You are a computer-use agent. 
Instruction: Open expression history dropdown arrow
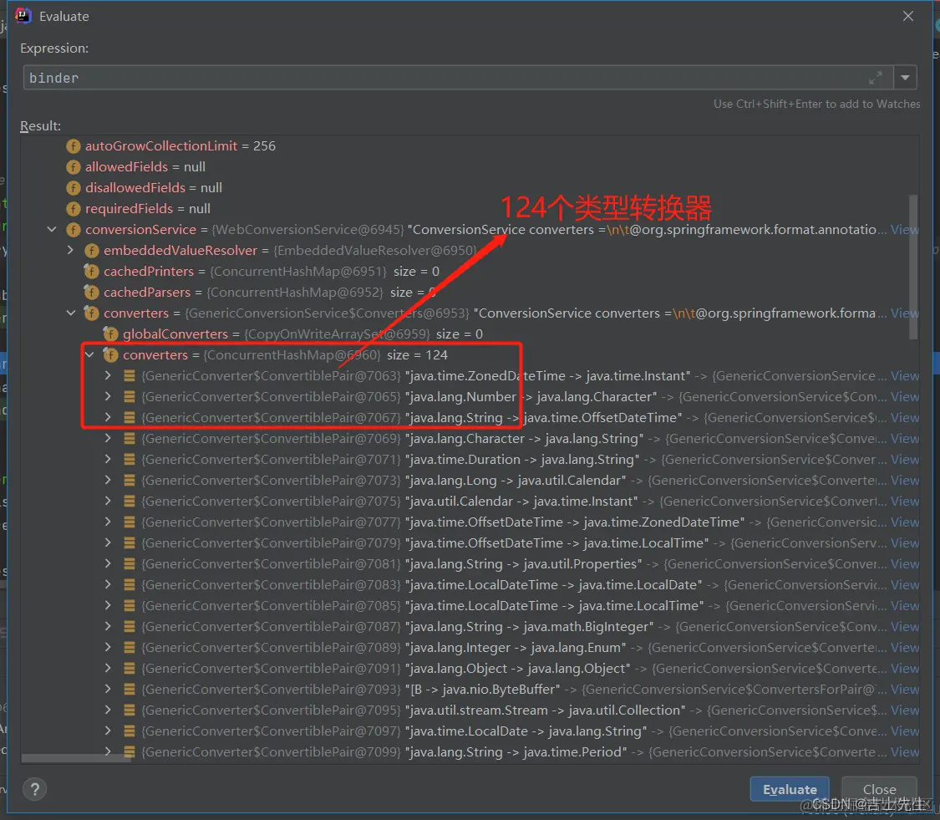pos(905,78)
